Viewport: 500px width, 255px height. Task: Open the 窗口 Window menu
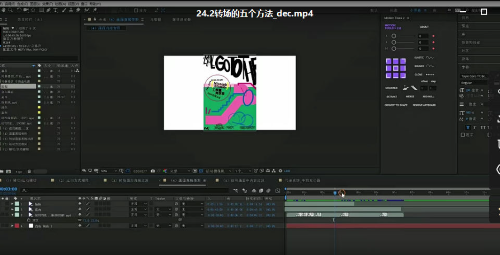pos(84,4)
